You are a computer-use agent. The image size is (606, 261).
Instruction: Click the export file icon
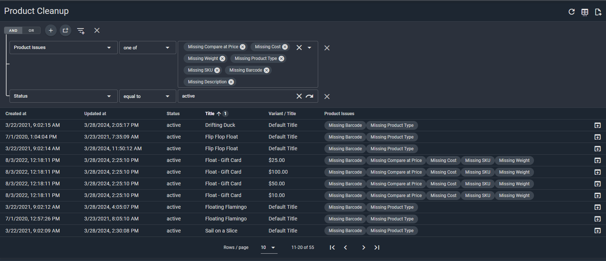pyautogui.click(x=598, y=12)
